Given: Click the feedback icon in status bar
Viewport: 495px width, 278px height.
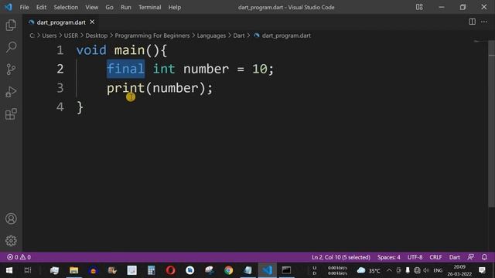Looking at the screenshot, I should 470,257.
